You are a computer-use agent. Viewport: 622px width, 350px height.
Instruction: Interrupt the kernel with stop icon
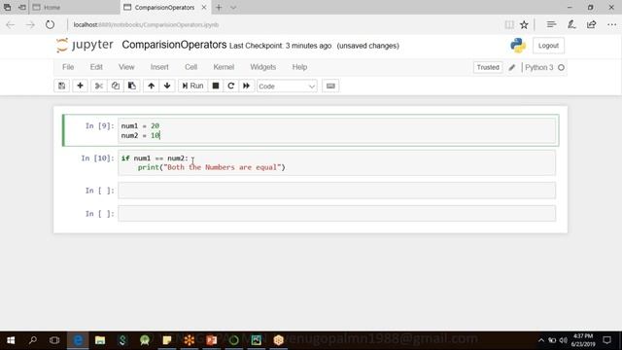(x=216, y=86)
